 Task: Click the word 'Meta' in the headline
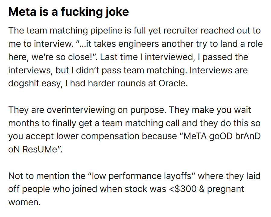[22, 12]
